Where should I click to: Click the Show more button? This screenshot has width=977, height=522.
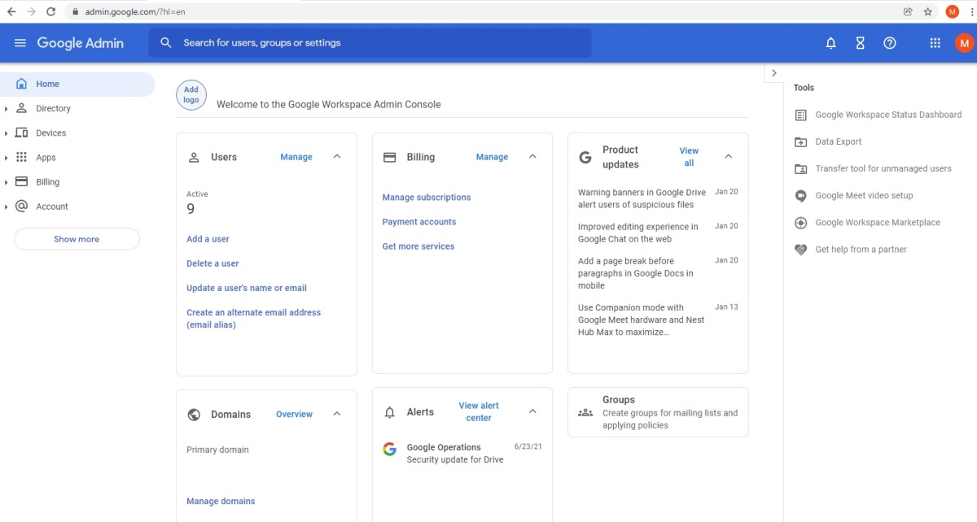pos(77,239)
